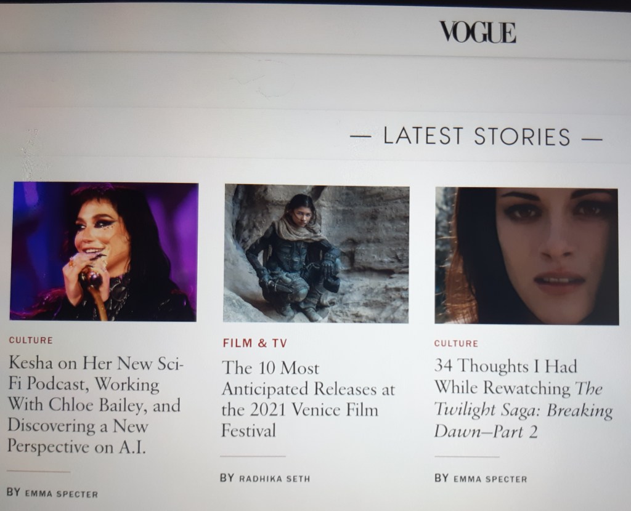Click the Latest Stories section heading
Image resolution: width=631 pixels, height=511 pixels.
tap(477, 136)
